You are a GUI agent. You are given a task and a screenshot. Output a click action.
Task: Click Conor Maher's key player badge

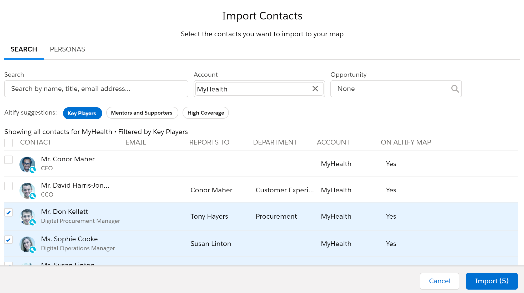tap(33, 170)
